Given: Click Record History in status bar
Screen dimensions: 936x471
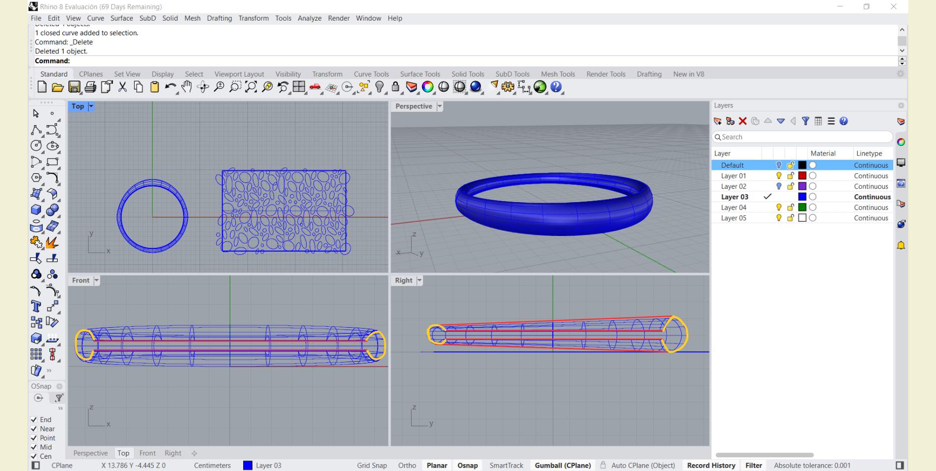Looking at the screenshot, I should coord(711,466).
